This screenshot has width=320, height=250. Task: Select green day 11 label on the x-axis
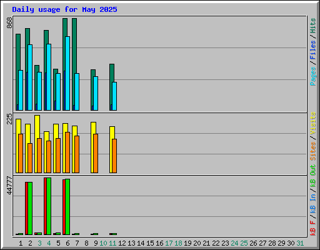coord(112,243)
